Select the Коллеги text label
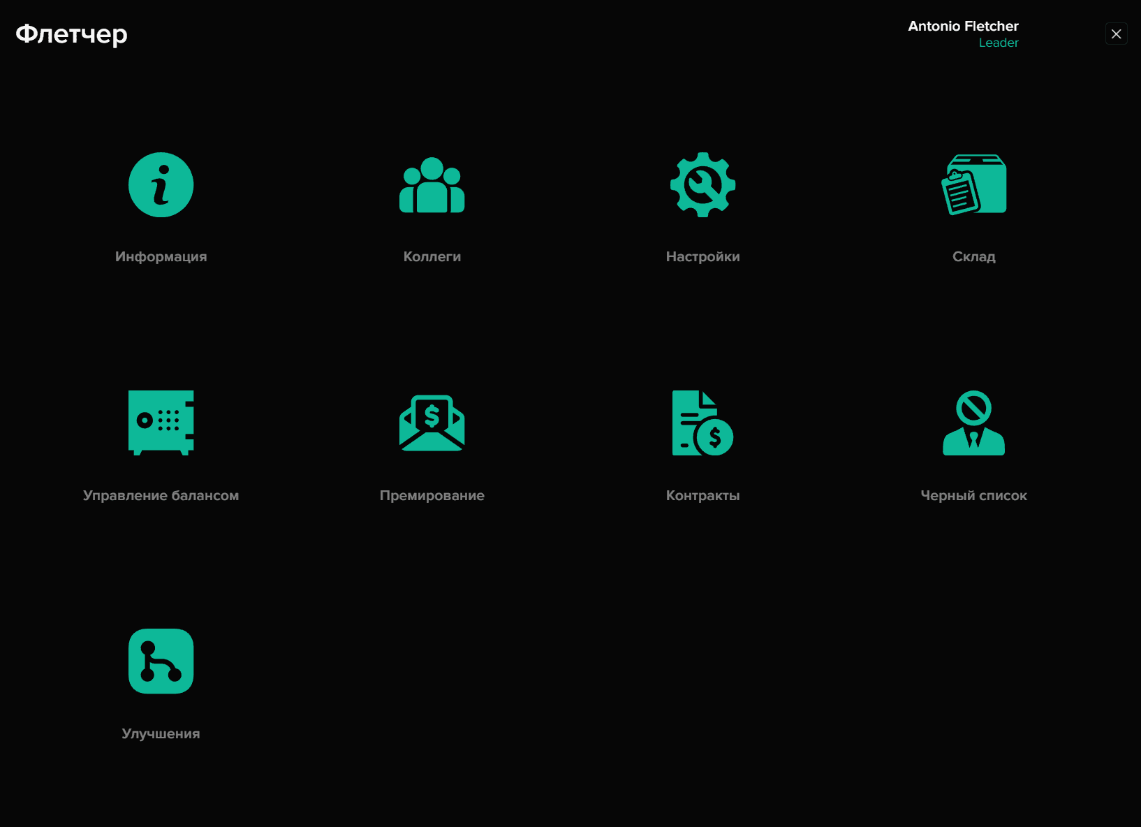Screen dimensions: 1141x827 (x=432, y=256)
